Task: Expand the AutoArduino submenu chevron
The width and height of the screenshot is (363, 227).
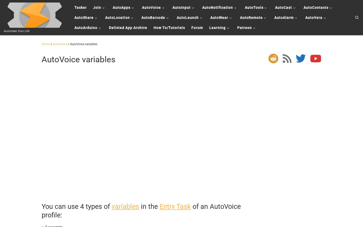Action: tap(100, 28)
